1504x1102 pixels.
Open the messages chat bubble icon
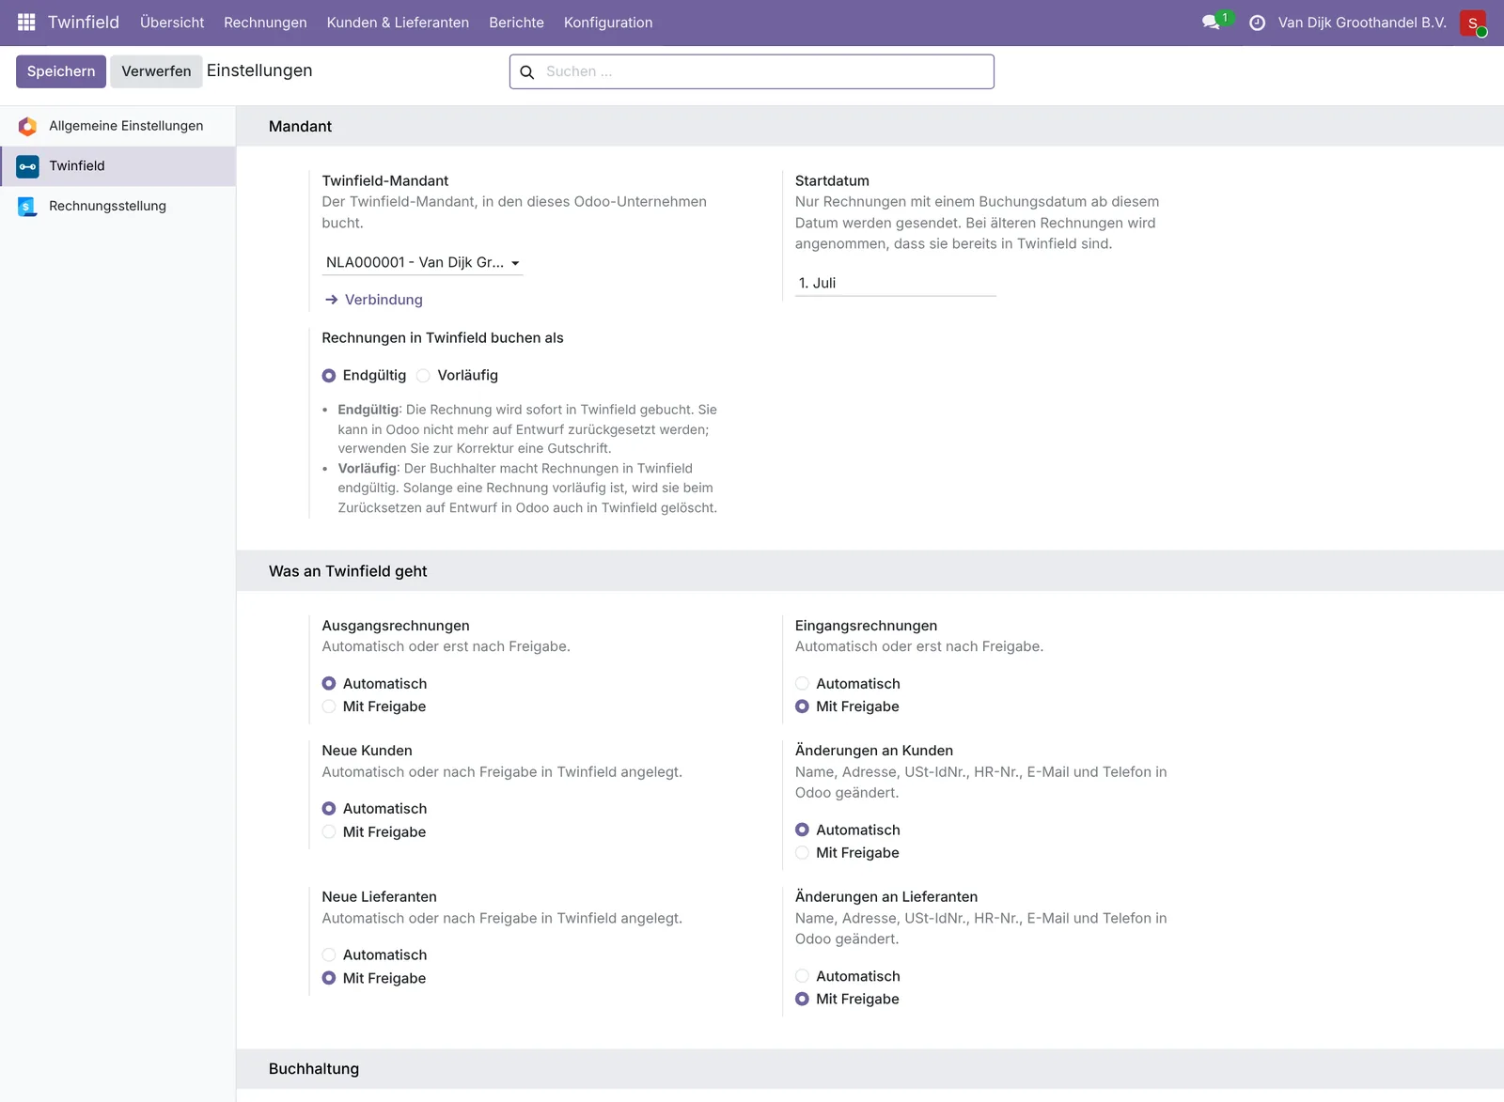click(1211, 23)
